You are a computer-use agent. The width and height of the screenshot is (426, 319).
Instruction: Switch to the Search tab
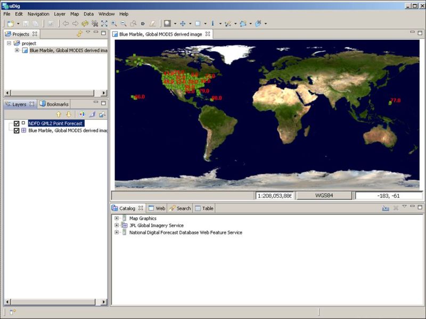point(180,208)
